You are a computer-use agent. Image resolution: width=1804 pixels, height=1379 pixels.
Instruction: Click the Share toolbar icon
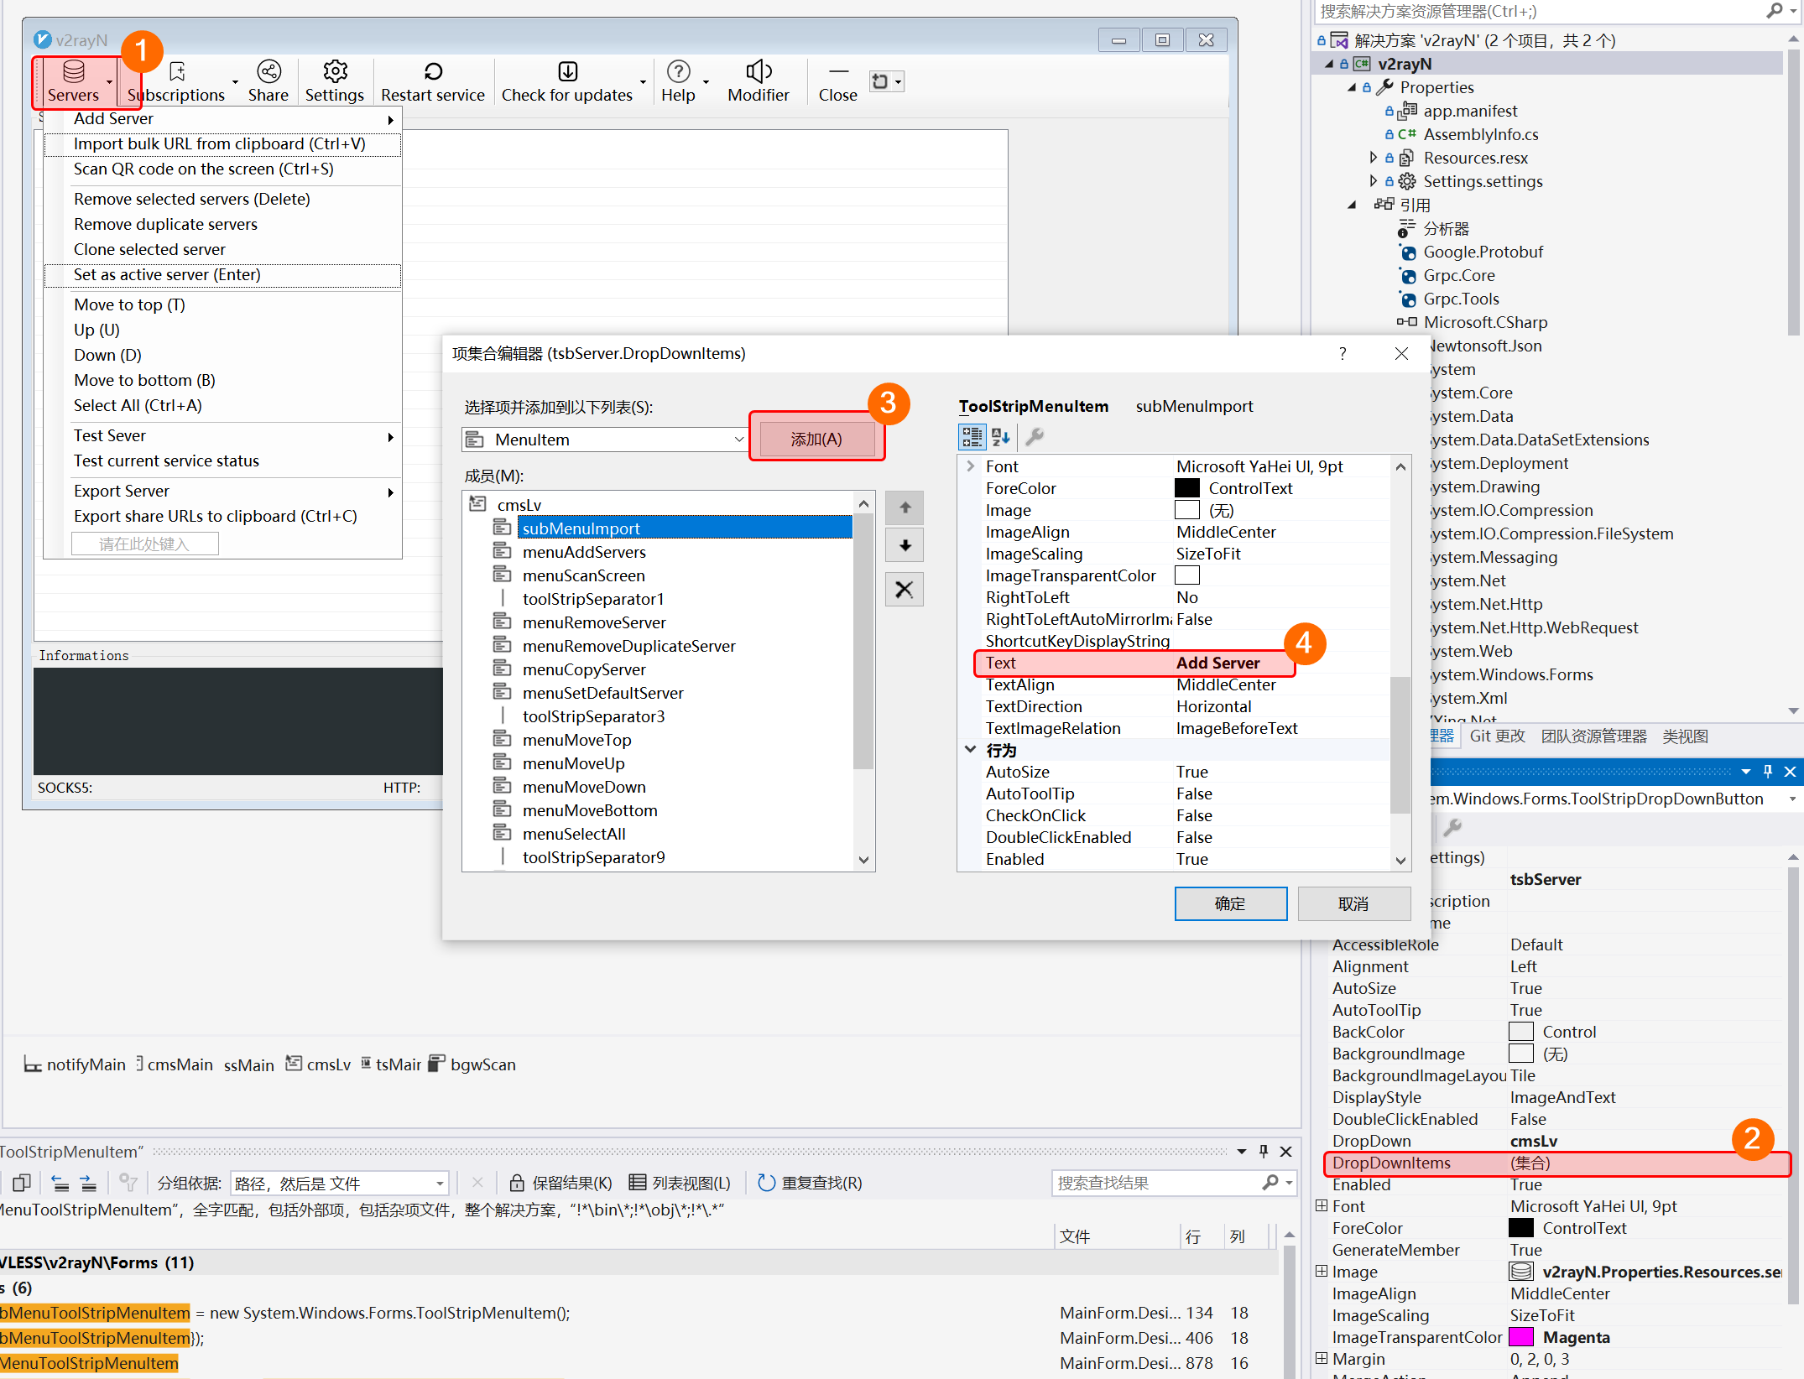(x=269, y=73)
